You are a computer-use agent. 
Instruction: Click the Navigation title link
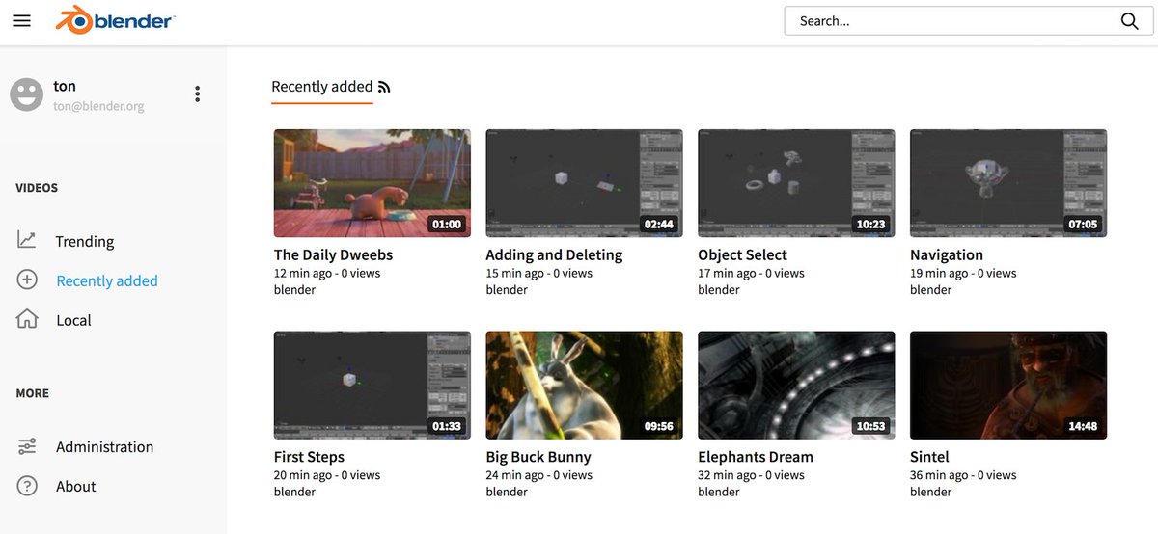click(947, 254)
